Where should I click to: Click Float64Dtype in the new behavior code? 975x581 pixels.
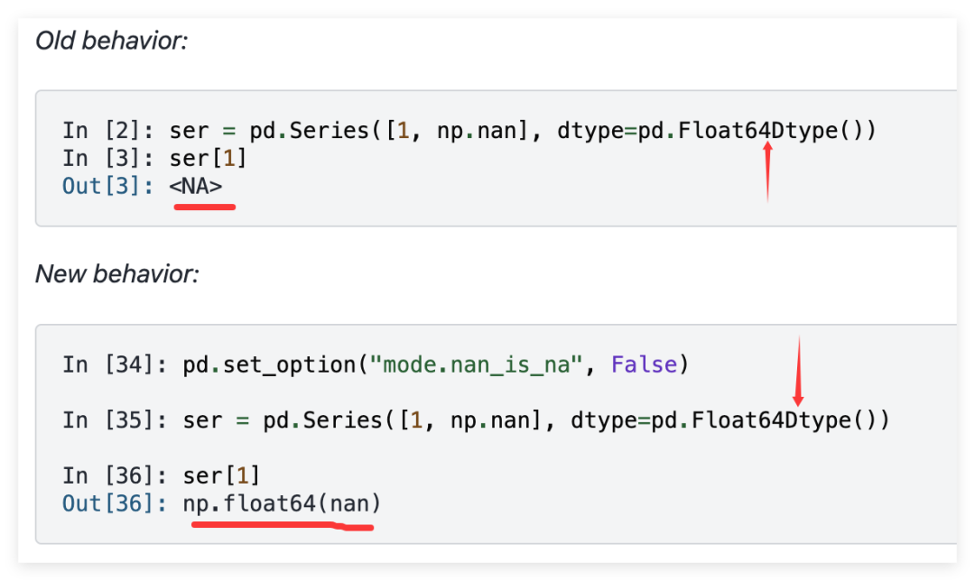[x=771, y=420]
